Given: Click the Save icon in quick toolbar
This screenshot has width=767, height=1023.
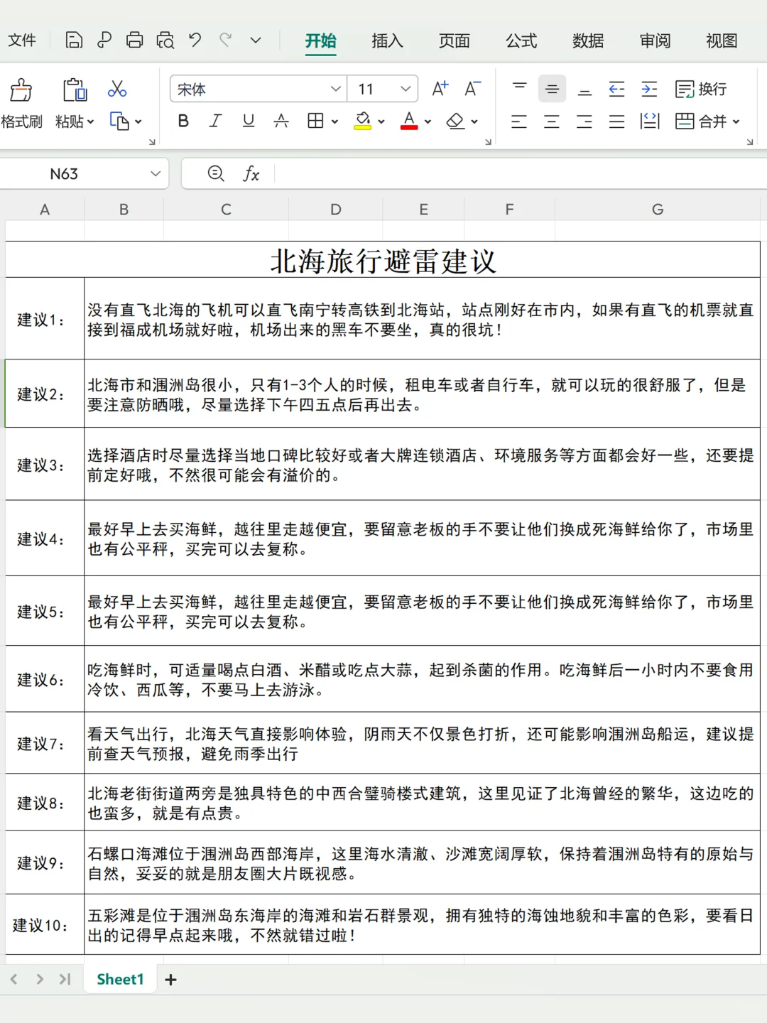Looking at the screenshot, I should point(74,40).
